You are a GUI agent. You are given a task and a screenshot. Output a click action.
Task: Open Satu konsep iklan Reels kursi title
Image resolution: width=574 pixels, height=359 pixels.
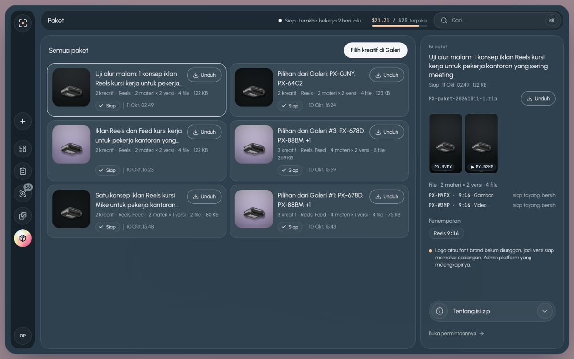[137, 200]
